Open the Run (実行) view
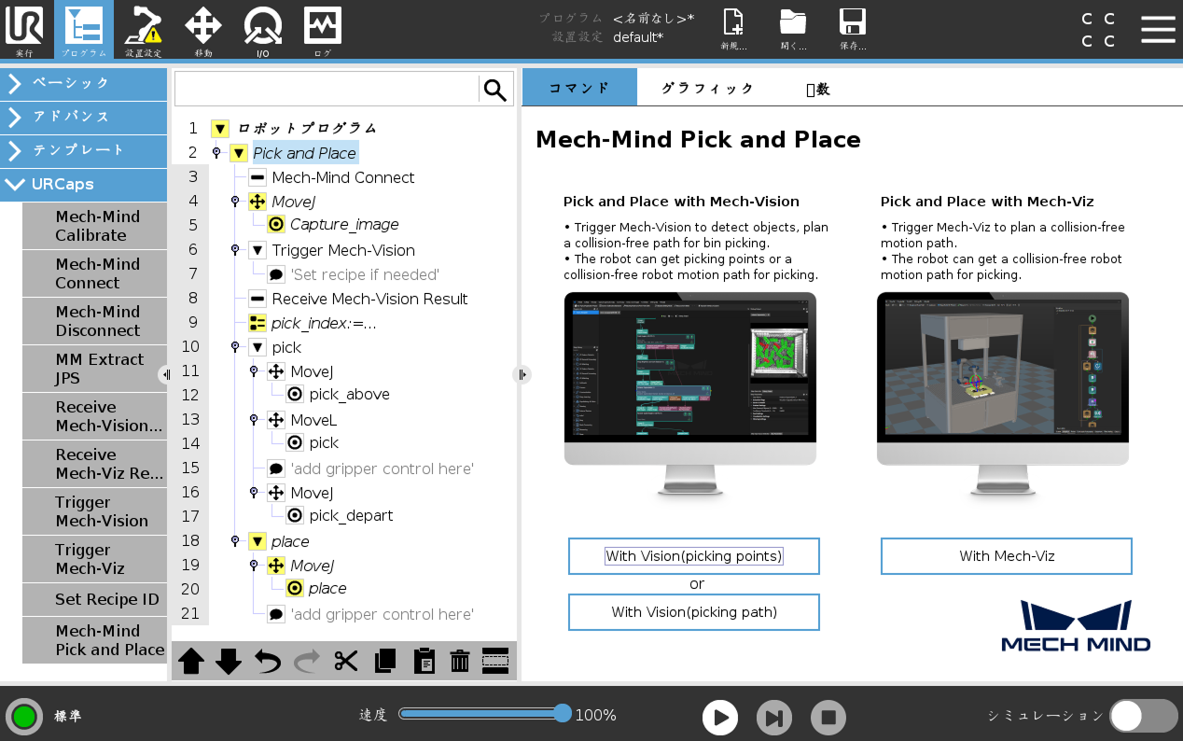The height and width of the screenshot is (741, 1183). pyautogui.click(x=24, y=30)
